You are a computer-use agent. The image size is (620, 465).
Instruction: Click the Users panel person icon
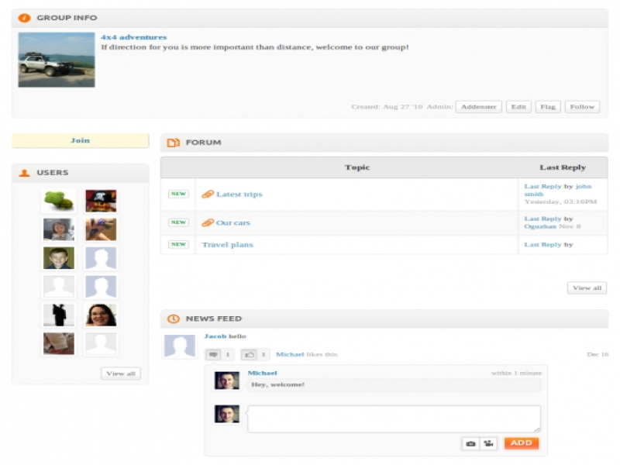(25, 173)
